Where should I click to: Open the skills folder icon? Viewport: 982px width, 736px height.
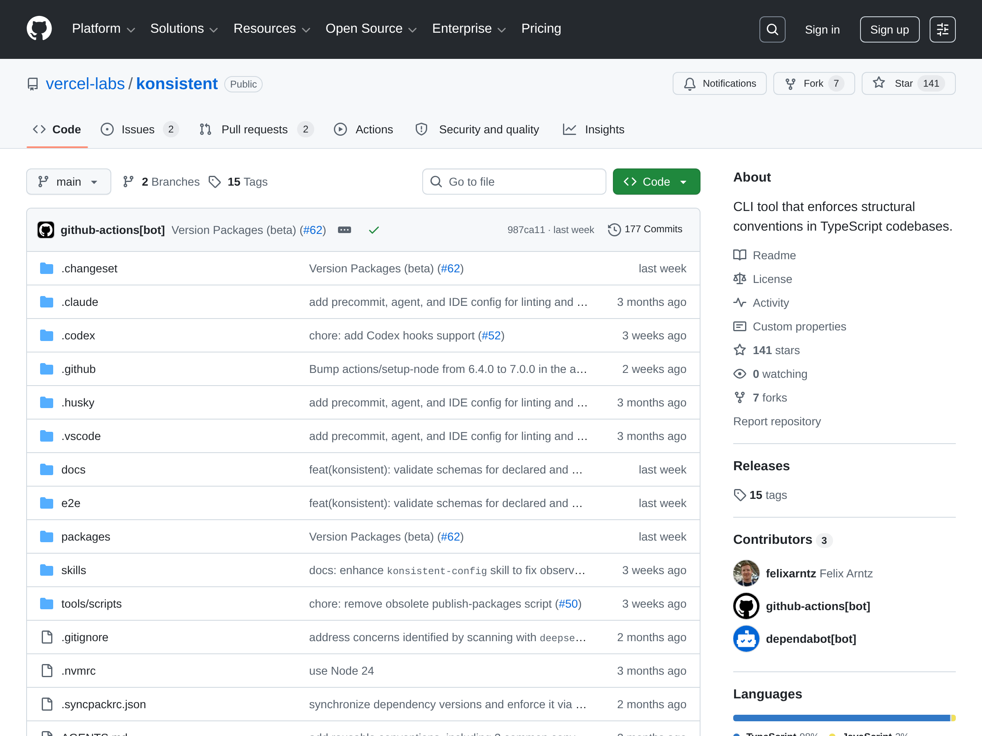pyautogui.click(x=47, y=570)
